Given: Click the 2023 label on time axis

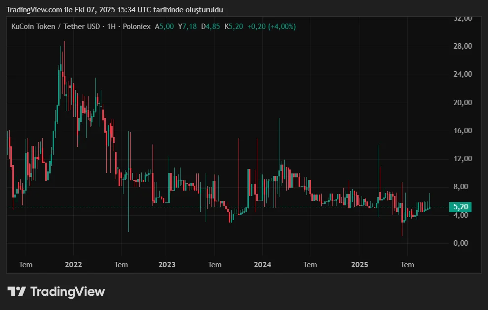Looking at the screenshot, I should coord(167,265).
